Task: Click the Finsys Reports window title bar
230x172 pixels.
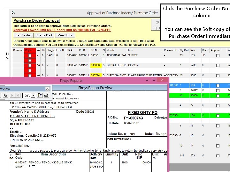Action: tap(71, 81)
